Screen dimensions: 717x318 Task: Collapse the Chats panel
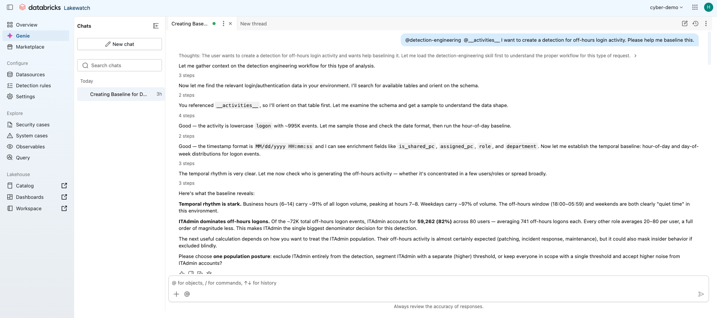156,26
